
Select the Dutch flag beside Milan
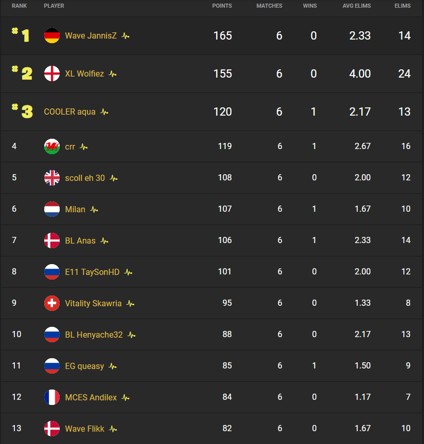[x=52, y=209]
